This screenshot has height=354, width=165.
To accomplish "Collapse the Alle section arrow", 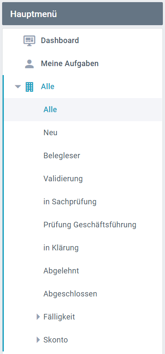I will click(x=18, y=87).
